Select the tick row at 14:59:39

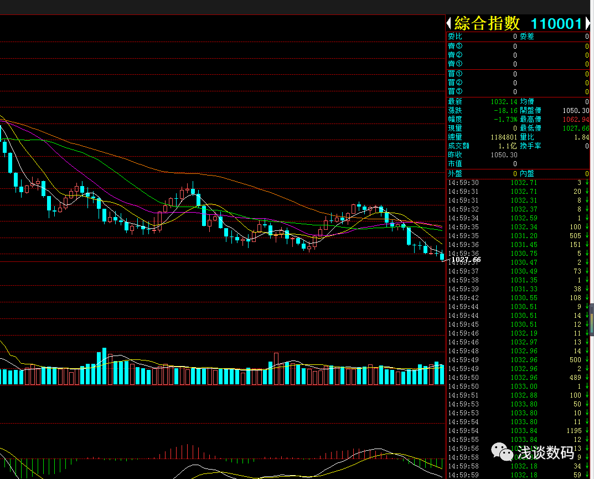(x=518, y=289)
